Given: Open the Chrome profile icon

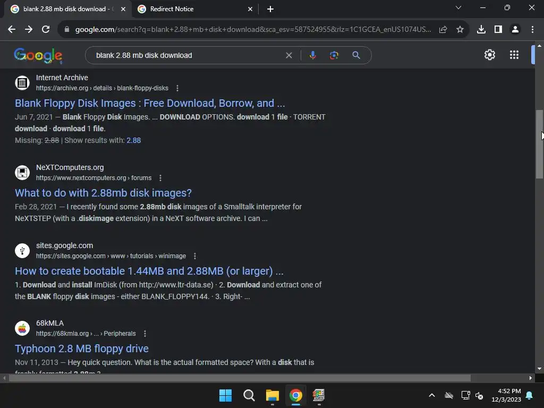Looking at the screenshot, I should [x=515, y=30].
